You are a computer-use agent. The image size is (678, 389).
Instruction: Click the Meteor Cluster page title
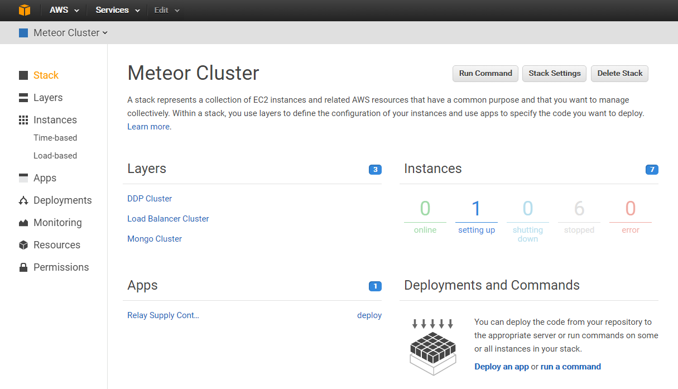tap(194, 73)
